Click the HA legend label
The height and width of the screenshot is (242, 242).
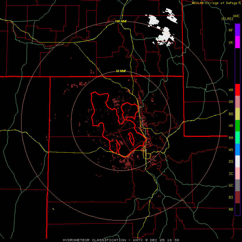231,90
